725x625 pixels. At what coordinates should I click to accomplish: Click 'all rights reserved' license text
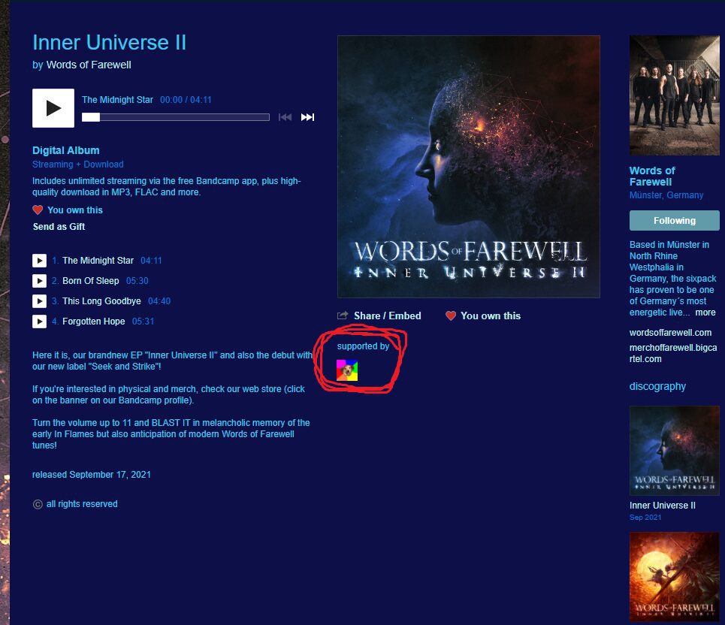82,504
